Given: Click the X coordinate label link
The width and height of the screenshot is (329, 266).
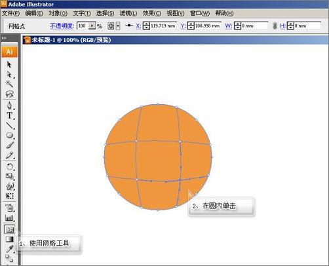Looking at the screenshot, I should 138,26.
